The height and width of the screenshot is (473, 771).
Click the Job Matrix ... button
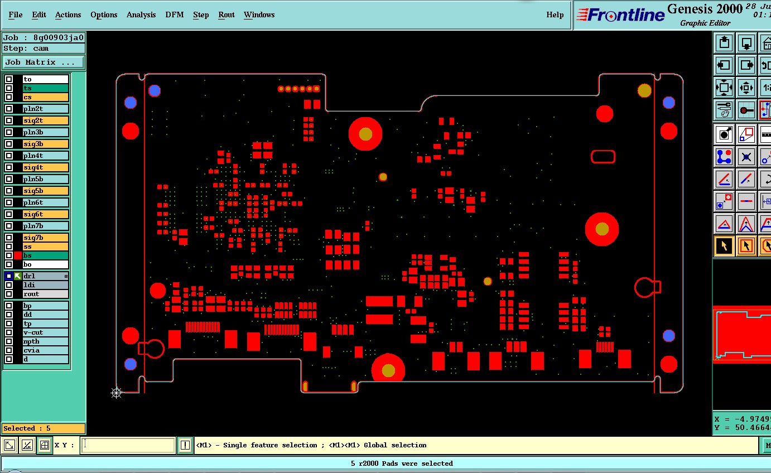tap(44, 62)
